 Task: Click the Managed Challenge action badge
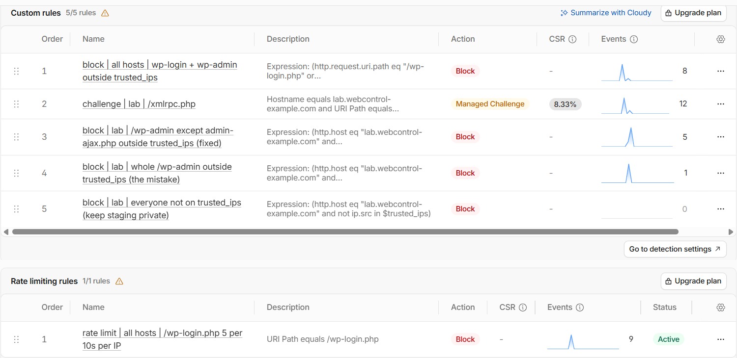point(490,104)
